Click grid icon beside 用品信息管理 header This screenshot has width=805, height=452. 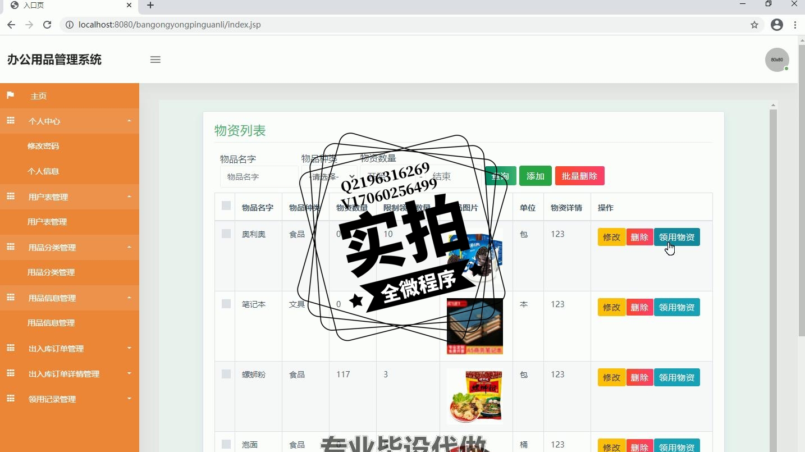10,298
